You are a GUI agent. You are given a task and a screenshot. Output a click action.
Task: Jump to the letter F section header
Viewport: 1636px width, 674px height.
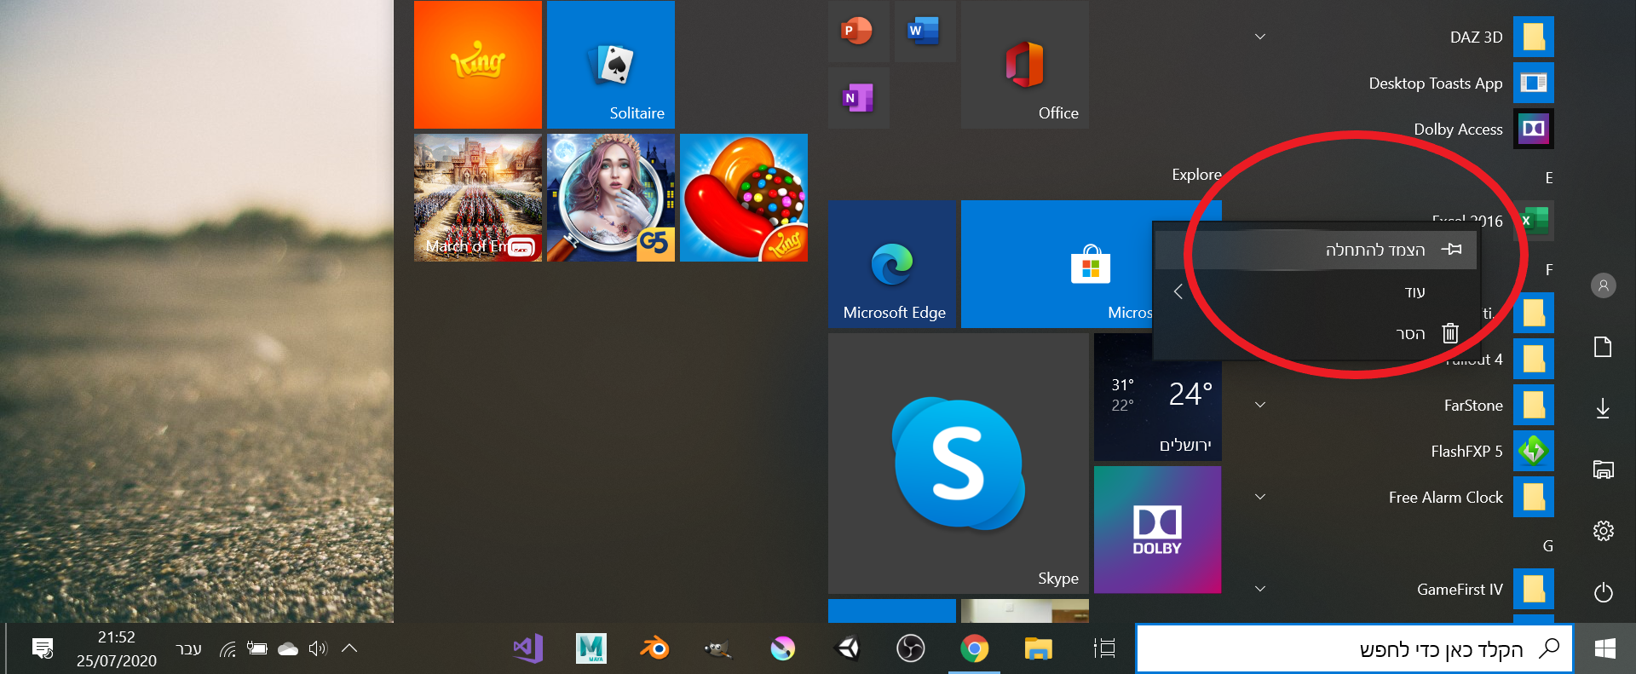tap(1548, 270)
